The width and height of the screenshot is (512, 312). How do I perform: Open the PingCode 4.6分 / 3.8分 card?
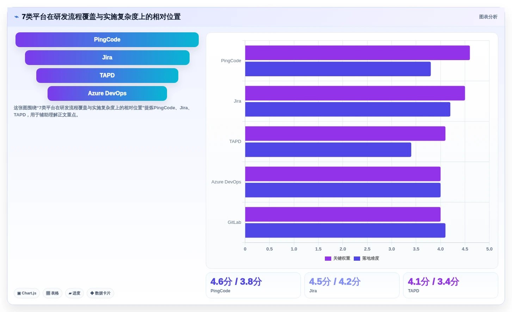tap(253, 285)
